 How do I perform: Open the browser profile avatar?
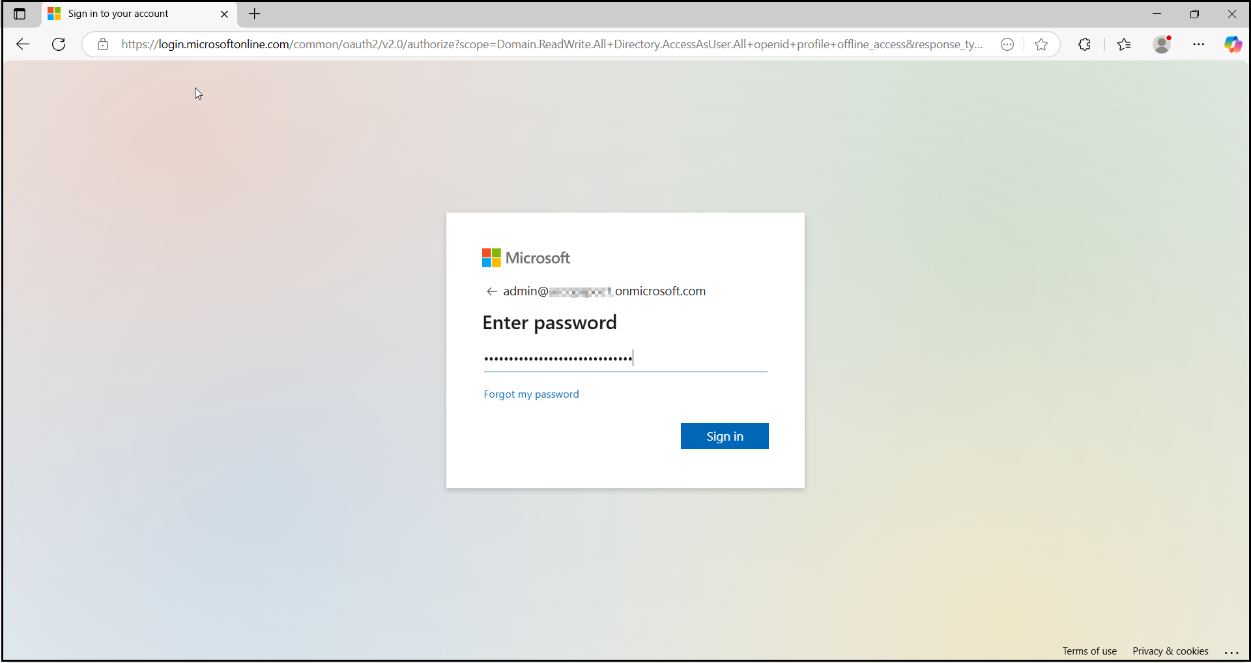(1162, 44)
